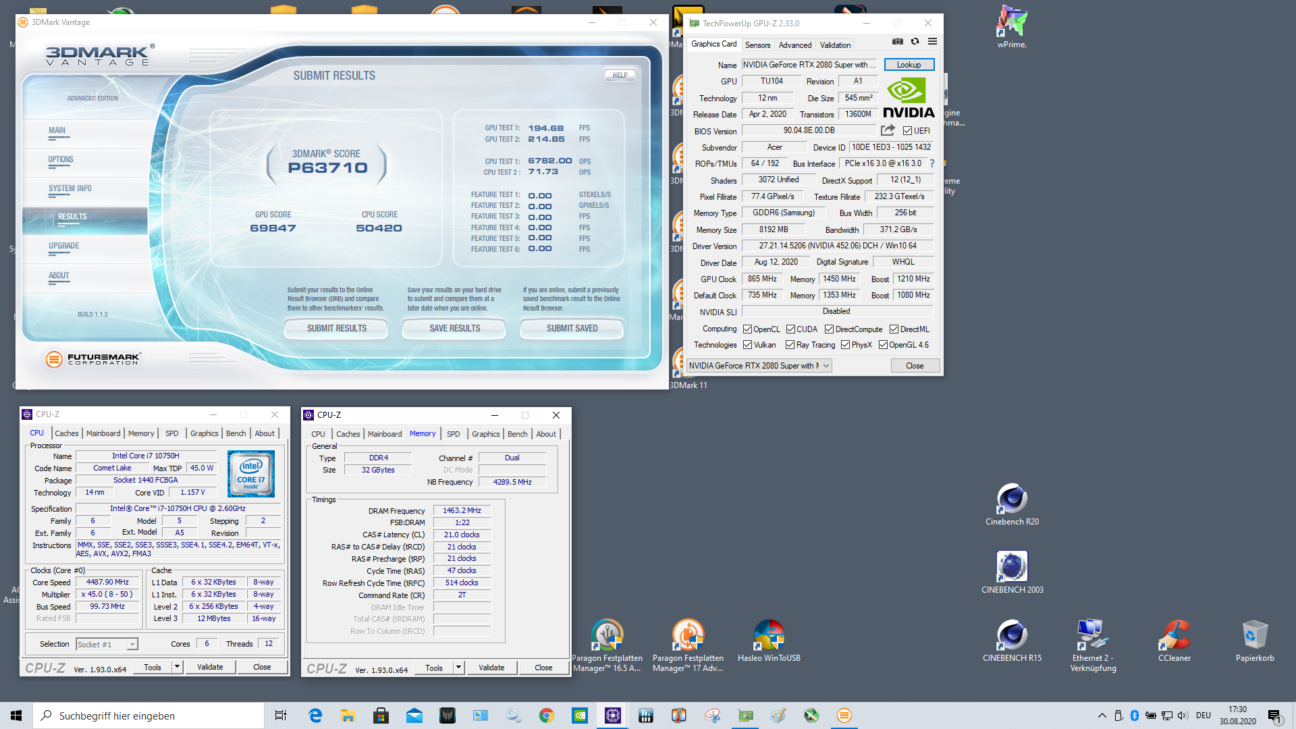1296x729 pixels.
Task: Toggle CUDA checkbox in GPU-Z
Action: click(x=790, y=329)
